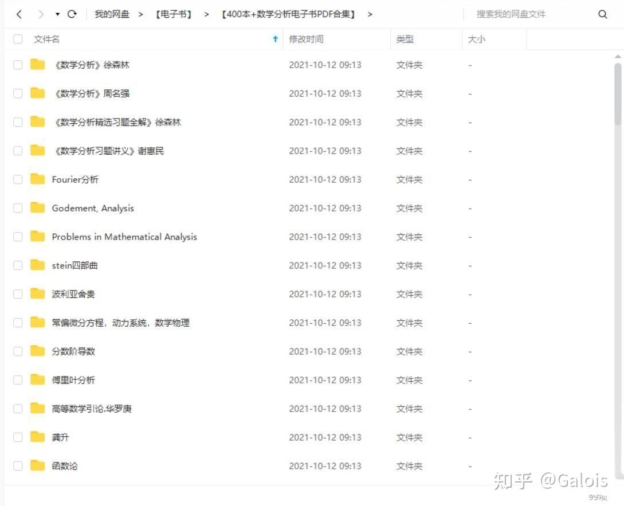Click the folder icon for 高等数学引论.华罗庚

pos(37,409)
